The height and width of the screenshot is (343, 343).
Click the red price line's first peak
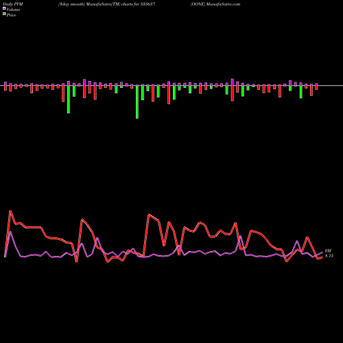point(10,211)
